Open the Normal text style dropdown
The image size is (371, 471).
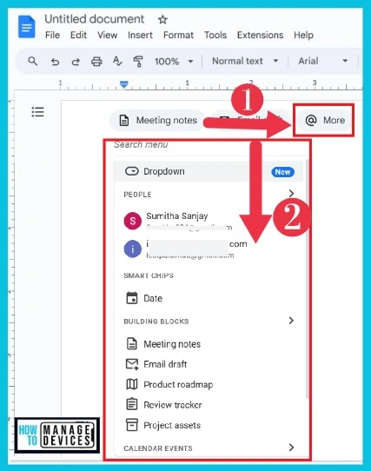click(x=245, y=61)
